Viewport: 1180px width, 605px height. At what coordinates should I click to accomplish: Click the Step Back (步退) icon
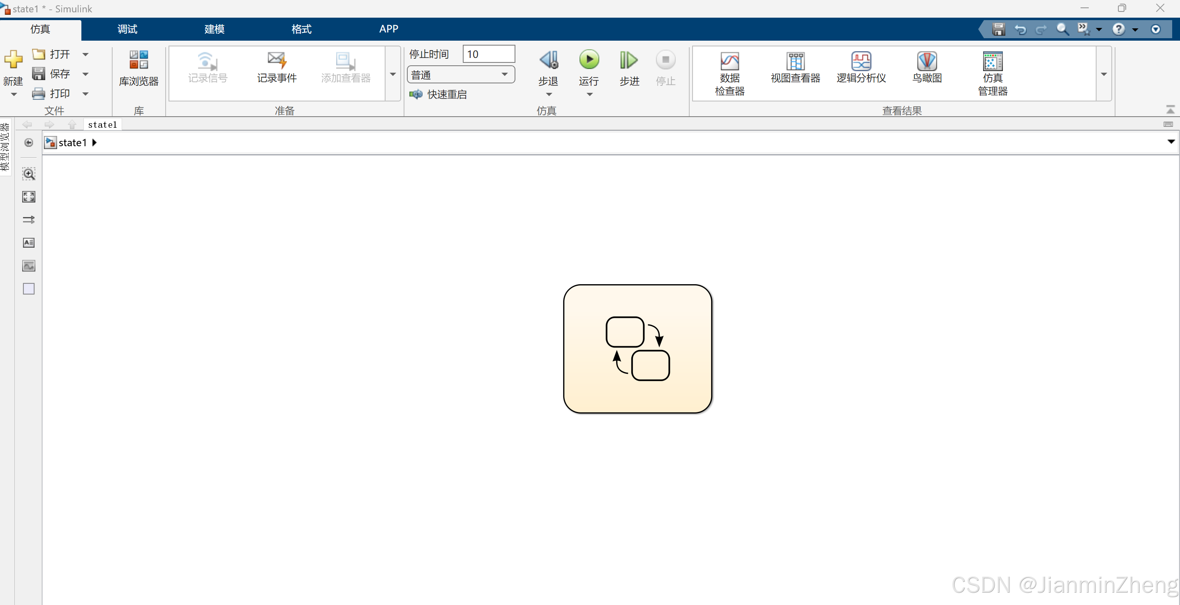coord(548,60)
